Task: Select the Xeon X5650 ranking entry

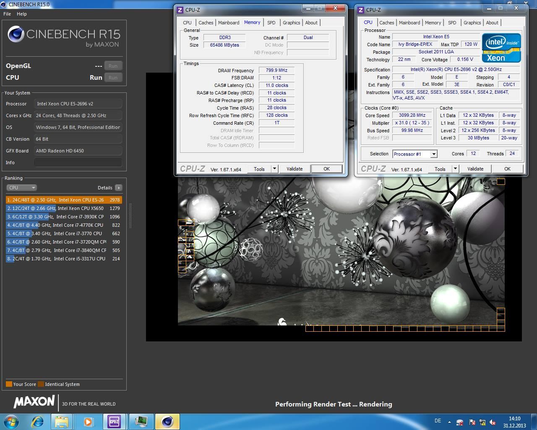Action: coord(63,208)
